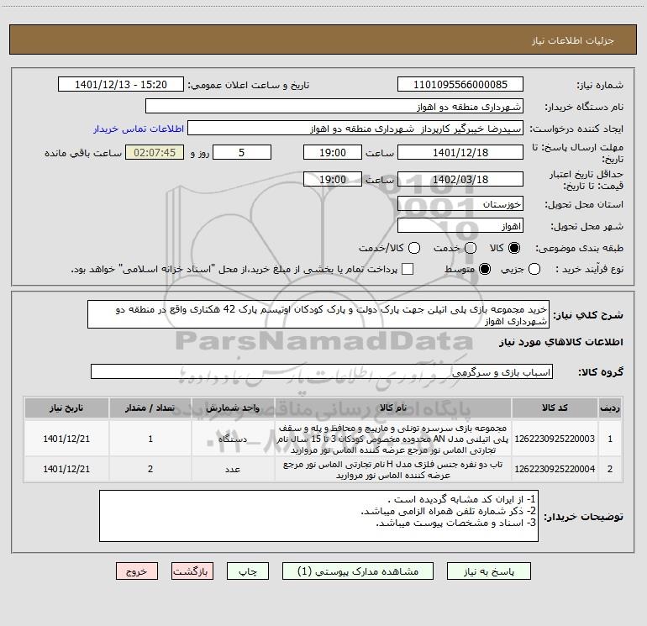Click the کد کالا column header

555,408
